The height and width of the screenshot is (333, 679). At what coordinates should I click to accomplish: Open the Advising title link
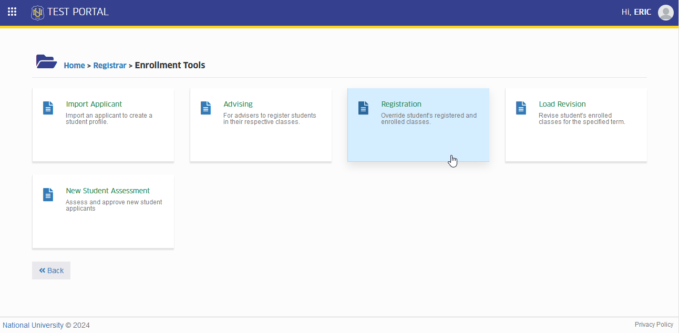coord(238,104)
